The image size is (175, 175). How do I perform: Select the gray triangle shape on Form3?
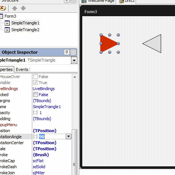click(x=152, y=44)
